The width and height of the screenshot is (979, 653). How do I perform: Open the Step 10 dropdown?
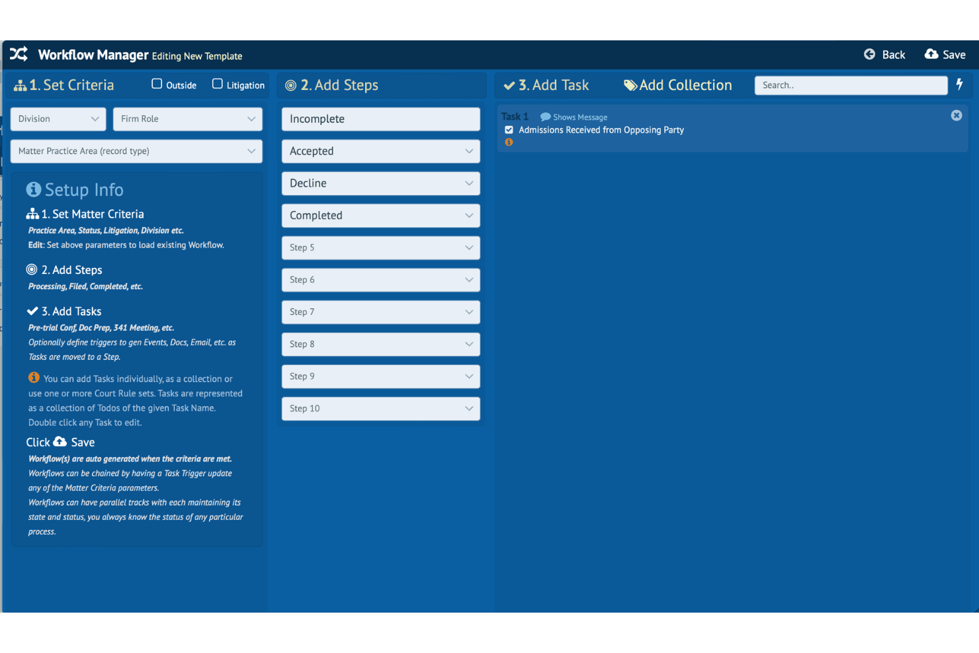381,409
